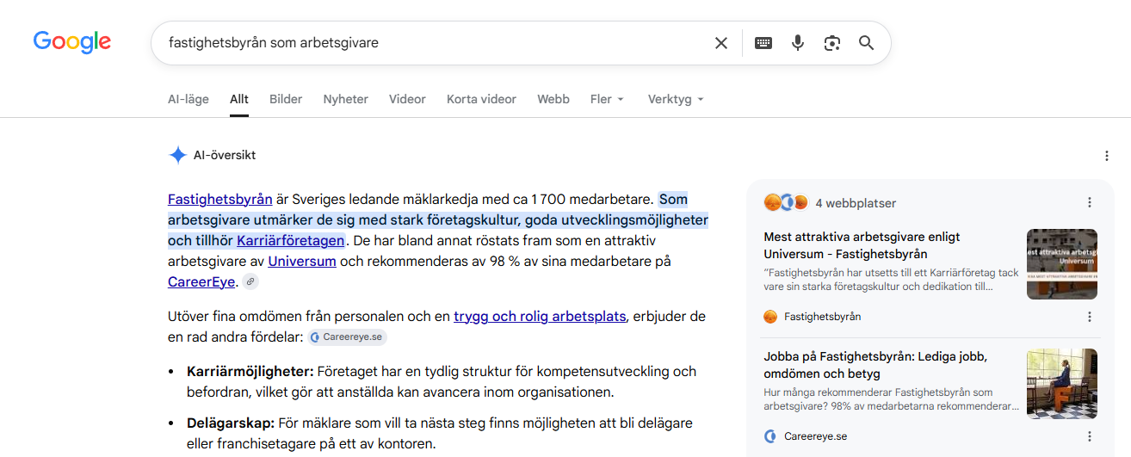The width and height of the screenshot is (1131, 457).
Task: Click the Delägarskap bullet heading
Action: 231,423
